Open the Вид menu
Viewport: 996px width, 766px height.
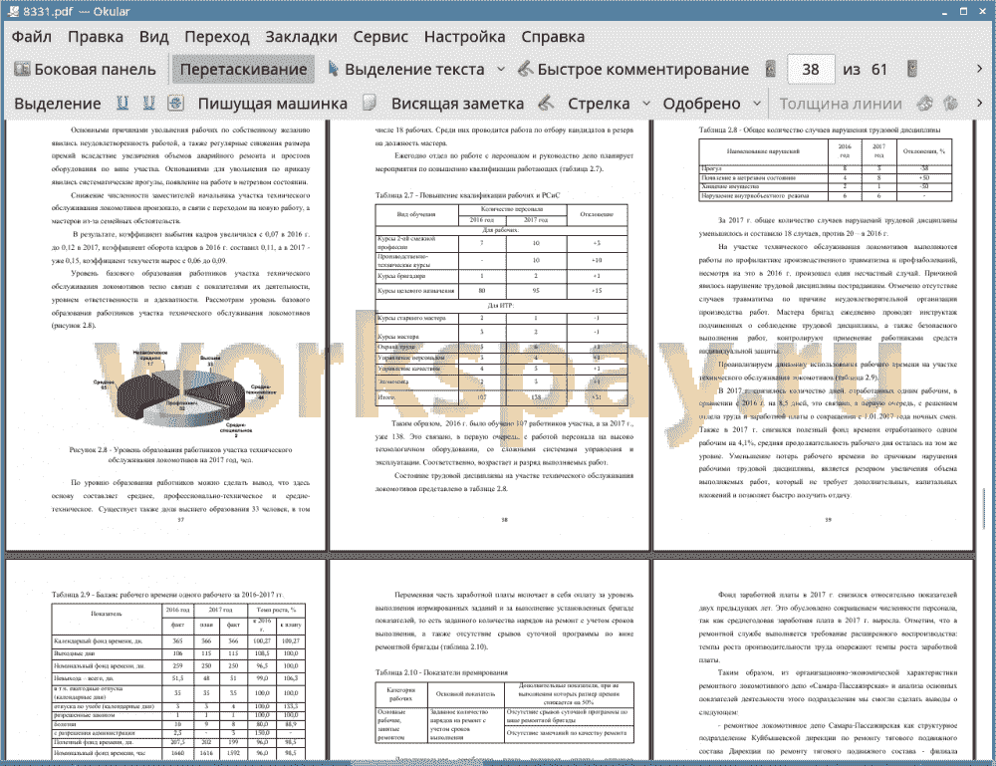(153, 37)
